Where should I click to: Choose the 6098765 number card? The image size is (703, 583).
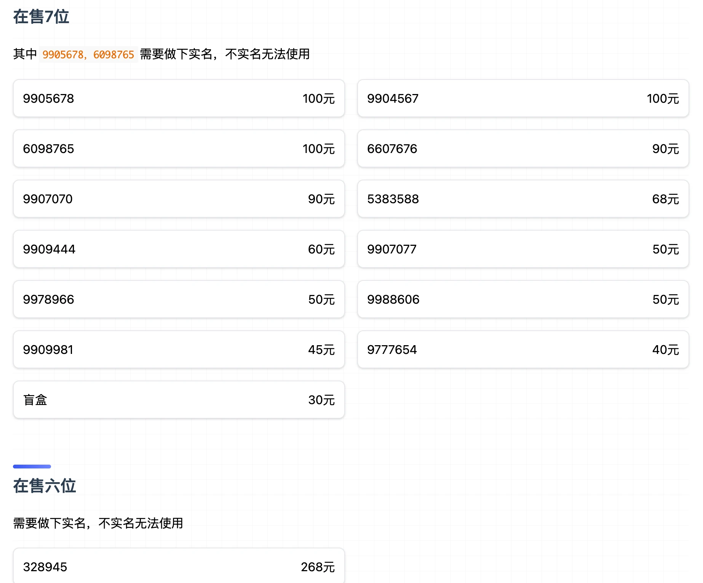[x=179, y=149]
